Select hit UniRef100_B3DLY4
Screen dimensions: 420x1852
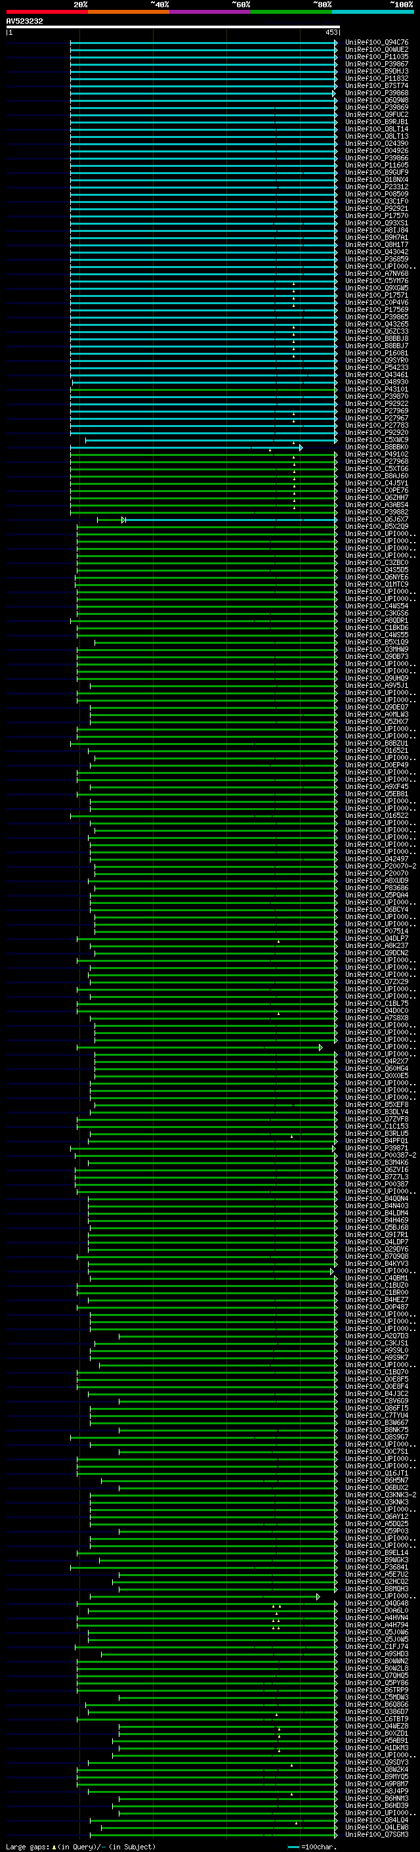377,1112
